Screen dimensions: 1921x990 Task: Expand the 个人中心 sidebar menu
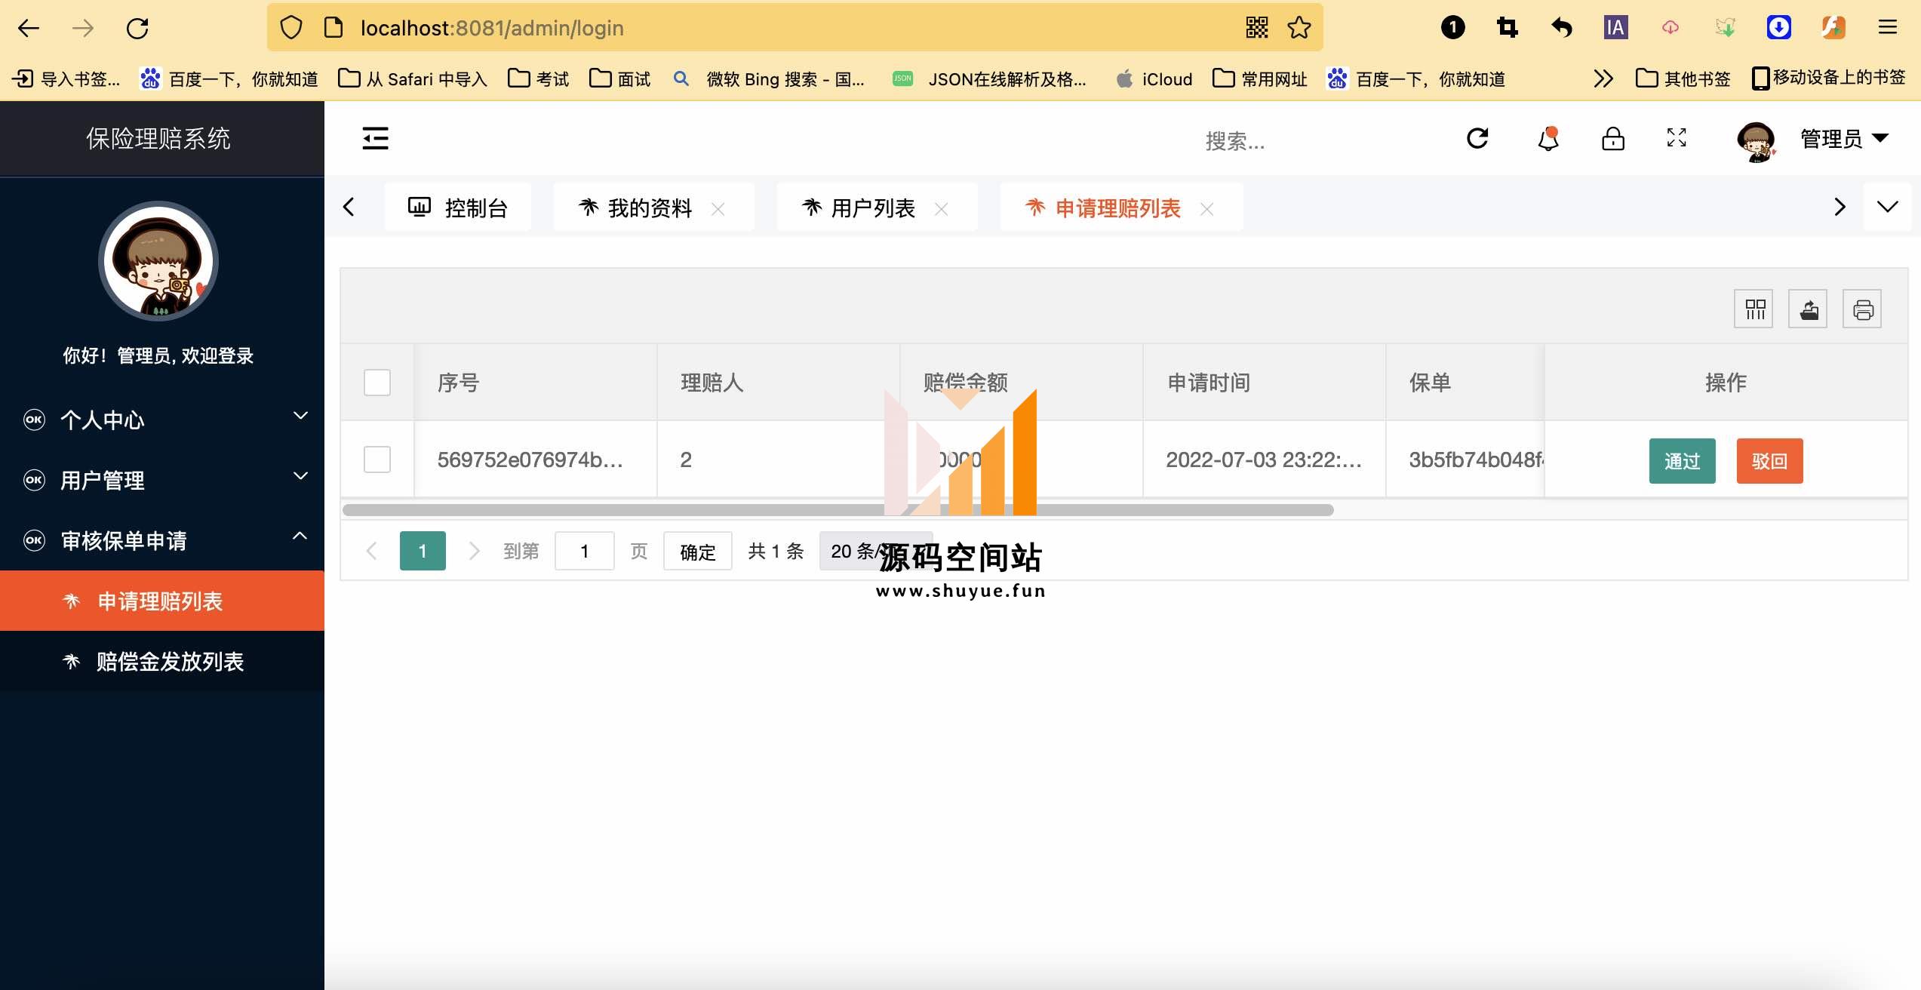point(162,420)
